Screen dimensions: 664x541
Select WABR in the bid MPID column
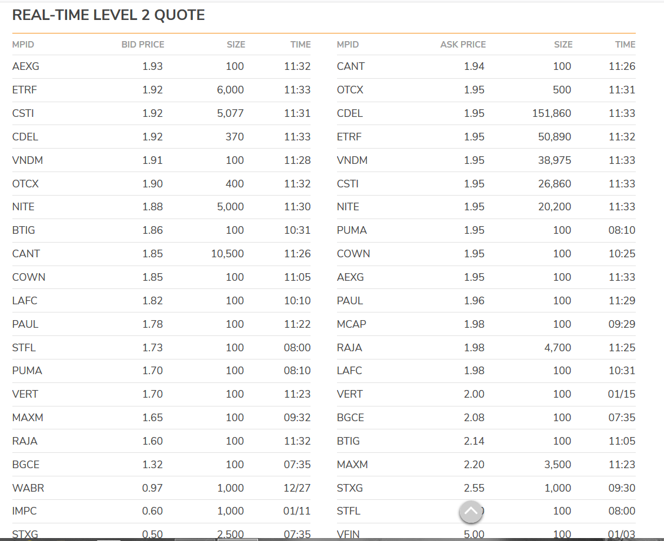[x=28, y=488]
